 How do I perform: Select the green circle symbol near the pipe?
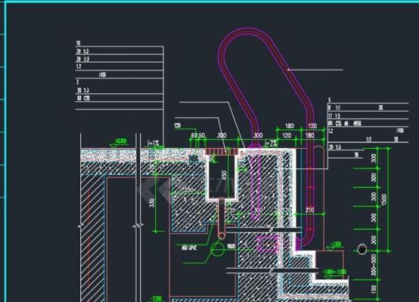pos(218,249)
